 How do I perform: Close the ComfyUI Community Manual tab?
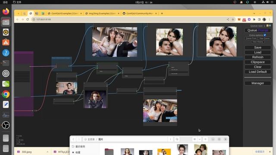(156, 13)
